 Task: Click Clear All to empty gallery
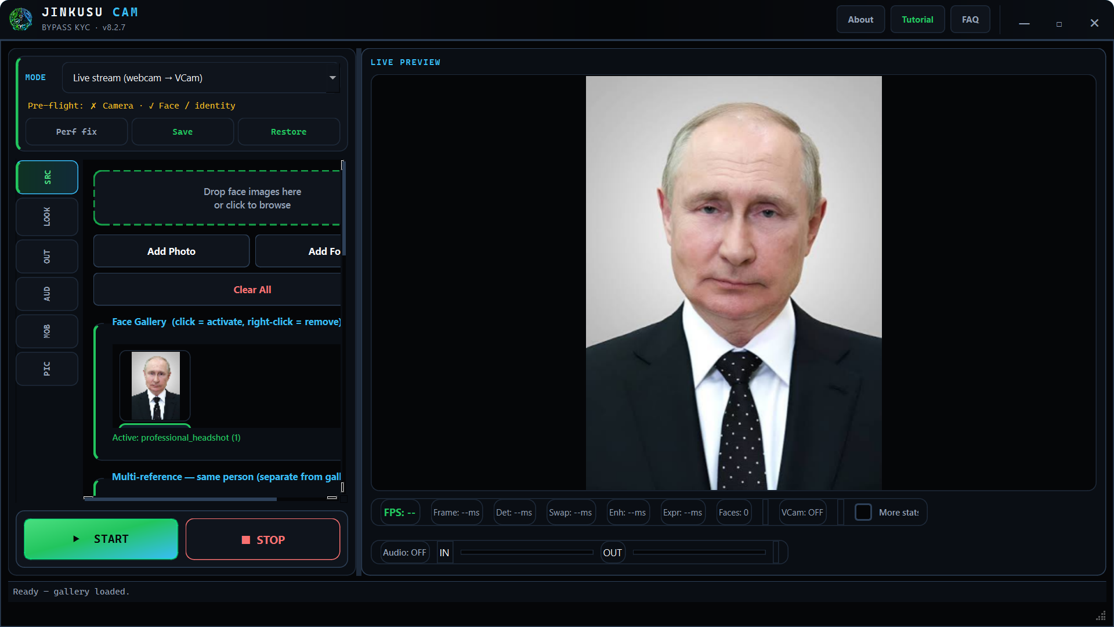[218, 290]
